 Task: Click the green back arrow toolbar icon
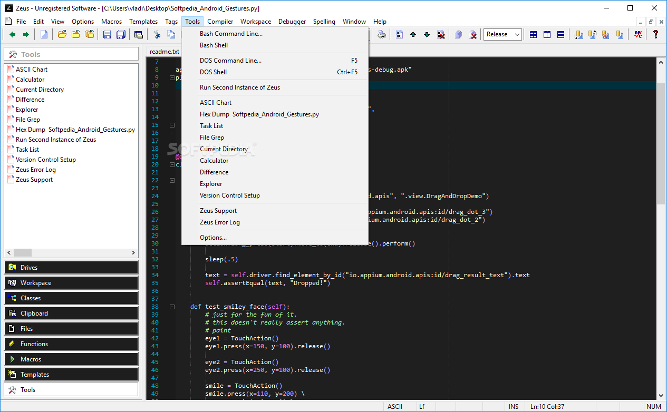tap(13, 35)
